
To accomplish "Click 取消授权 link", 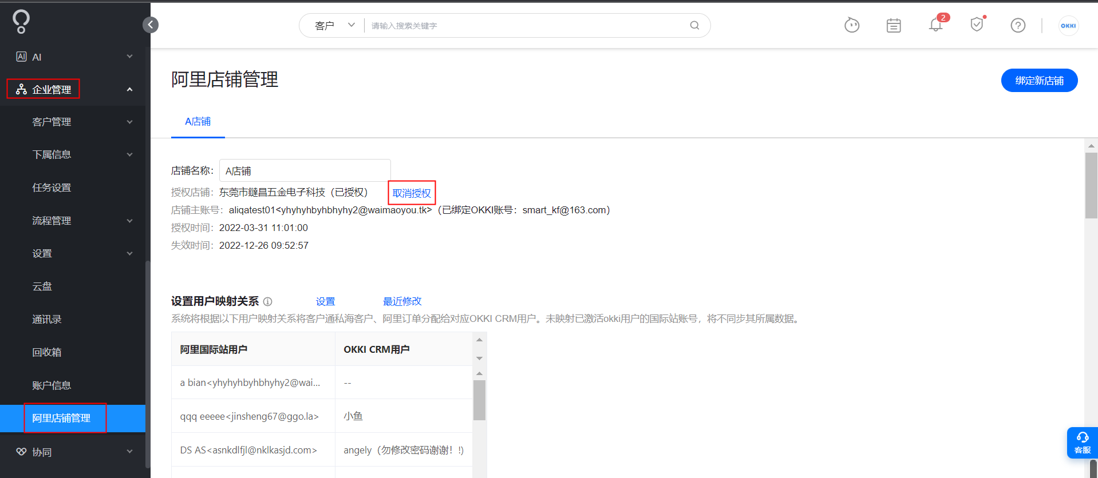I will [412, 193].
